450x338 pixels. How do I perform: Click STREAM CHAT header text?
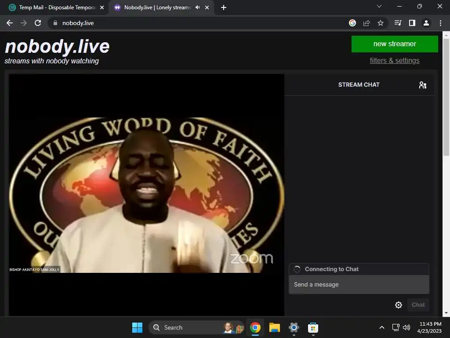(359, 85)
